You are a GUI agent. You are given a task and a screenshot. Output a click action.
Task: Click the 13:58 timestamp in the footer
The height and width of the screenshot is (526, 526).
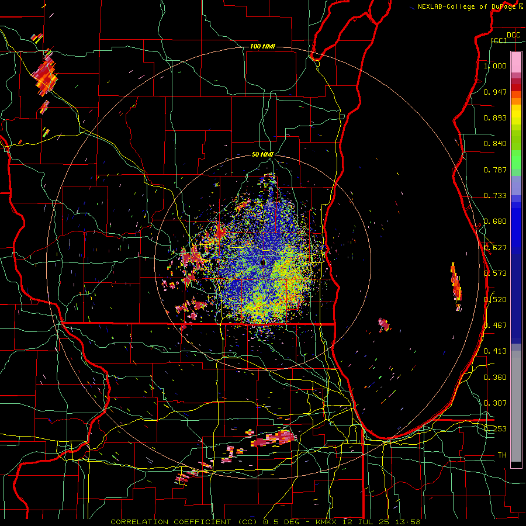pyautogui.click(x=407, y=522)
